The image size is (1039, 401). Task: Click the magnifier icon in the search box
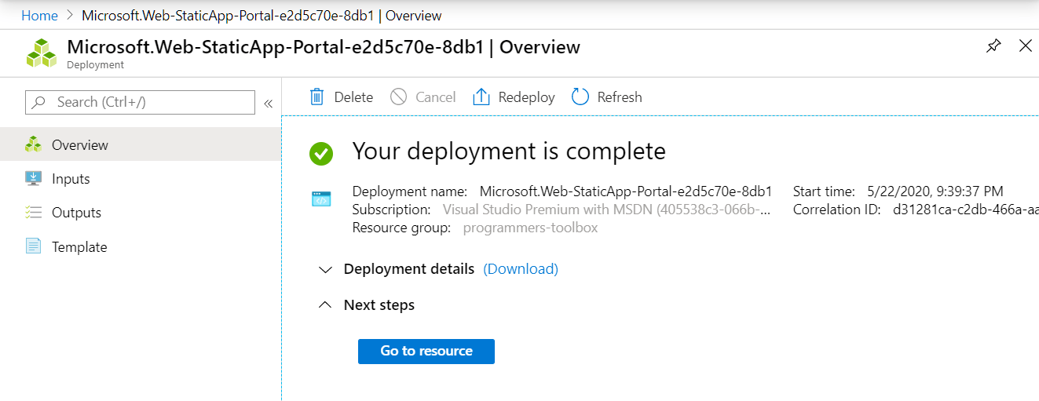38,102
